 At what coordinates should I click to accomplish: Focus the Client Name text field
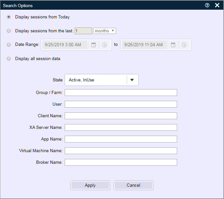click(x=121, y=116)
